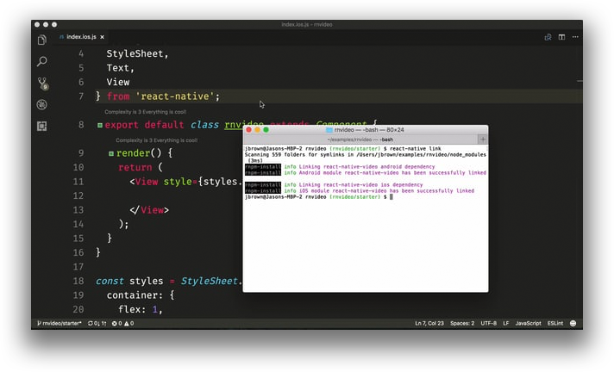614x372 pixels.
Task: Select the ~/examples/rnvideo -bash terminal tab
Action: [360, 139]
